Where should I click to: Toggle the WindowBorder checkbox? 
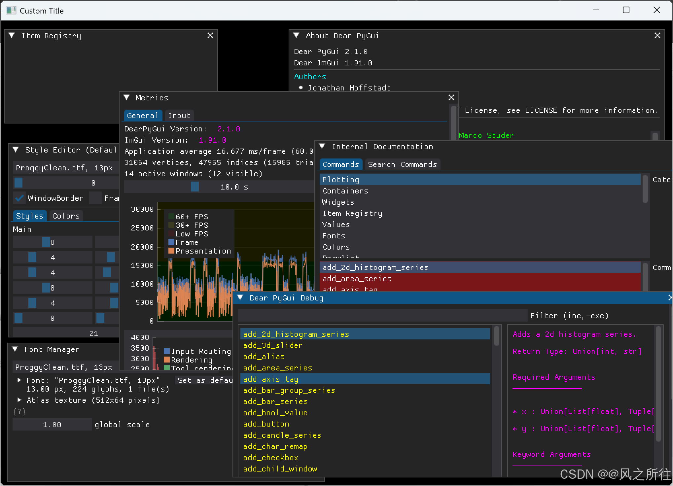coord(19,198)
